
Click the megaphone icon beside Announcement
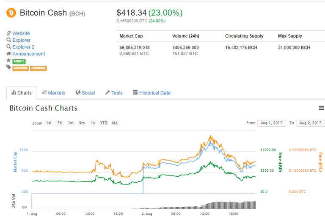[x=9, y=54]
